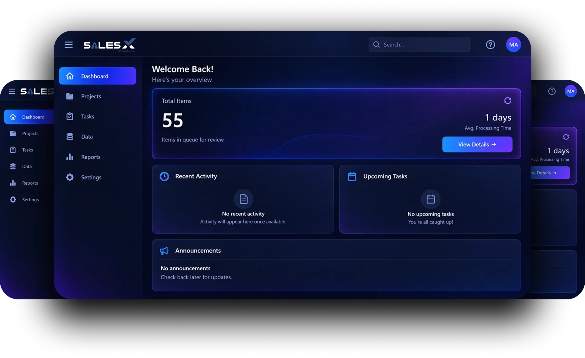The width and height of the screenshot is (585, 358).
Task: Open the hamburger menu in the front window
Action: 69,45
